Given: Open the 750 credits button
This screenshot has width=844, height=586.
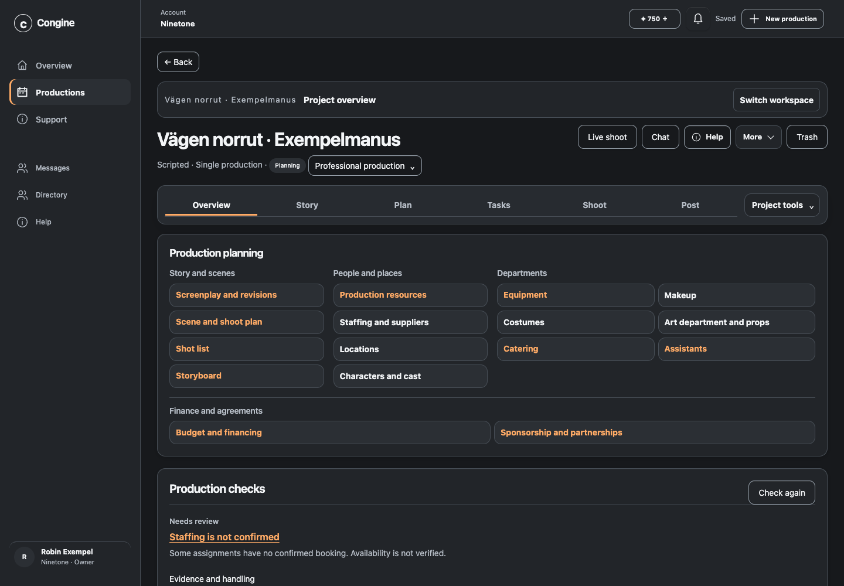Looking at the screenshot, I should pyautogui.click(x=654, y=19).
